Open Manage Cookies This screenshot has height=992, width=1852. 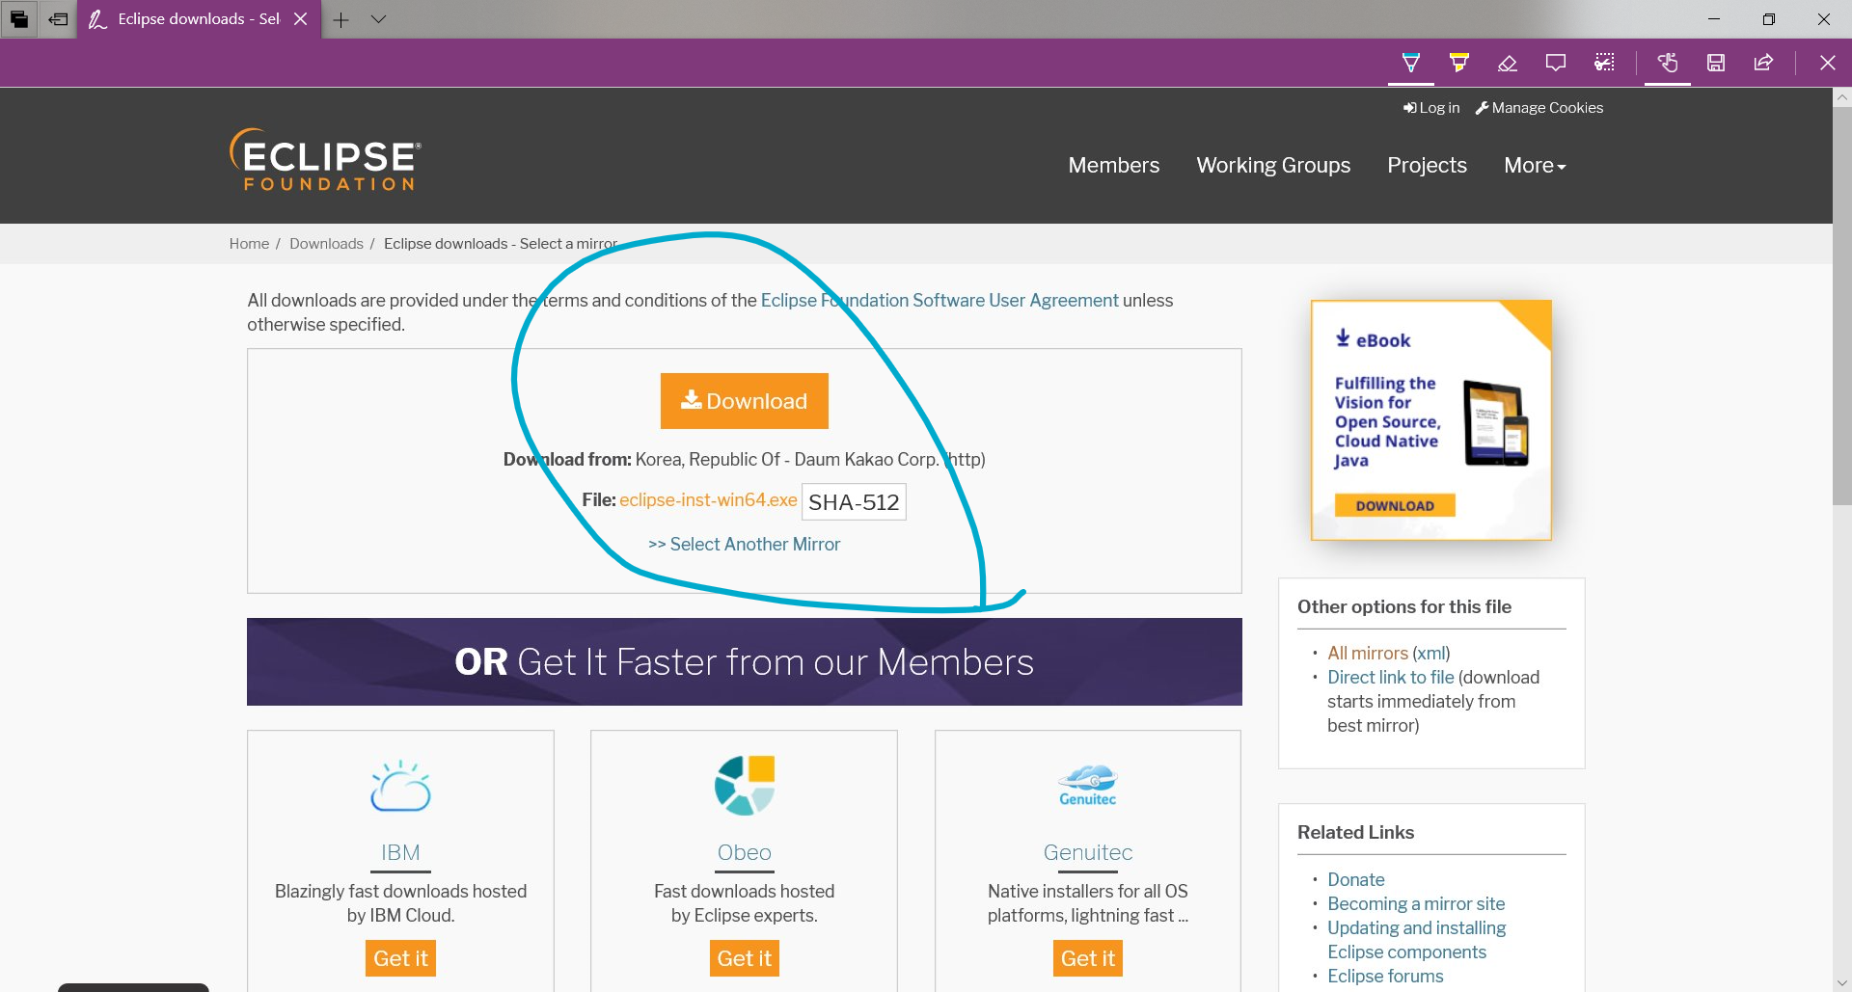1539,108
